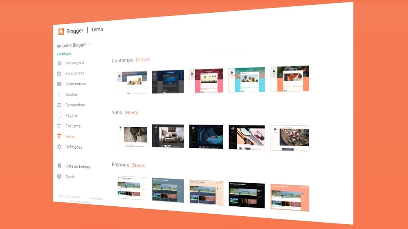
Task: Open Definições settings
Action: pyautogui.click(x=74, y=147)
